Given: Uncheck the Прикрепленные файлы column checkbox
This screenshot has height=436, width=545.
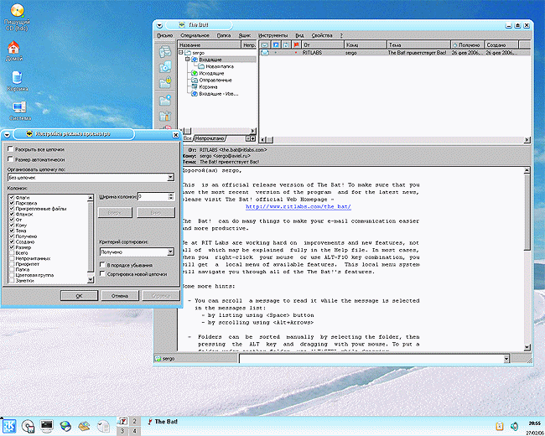Looking at the screenshot, I should pos(12,209).
